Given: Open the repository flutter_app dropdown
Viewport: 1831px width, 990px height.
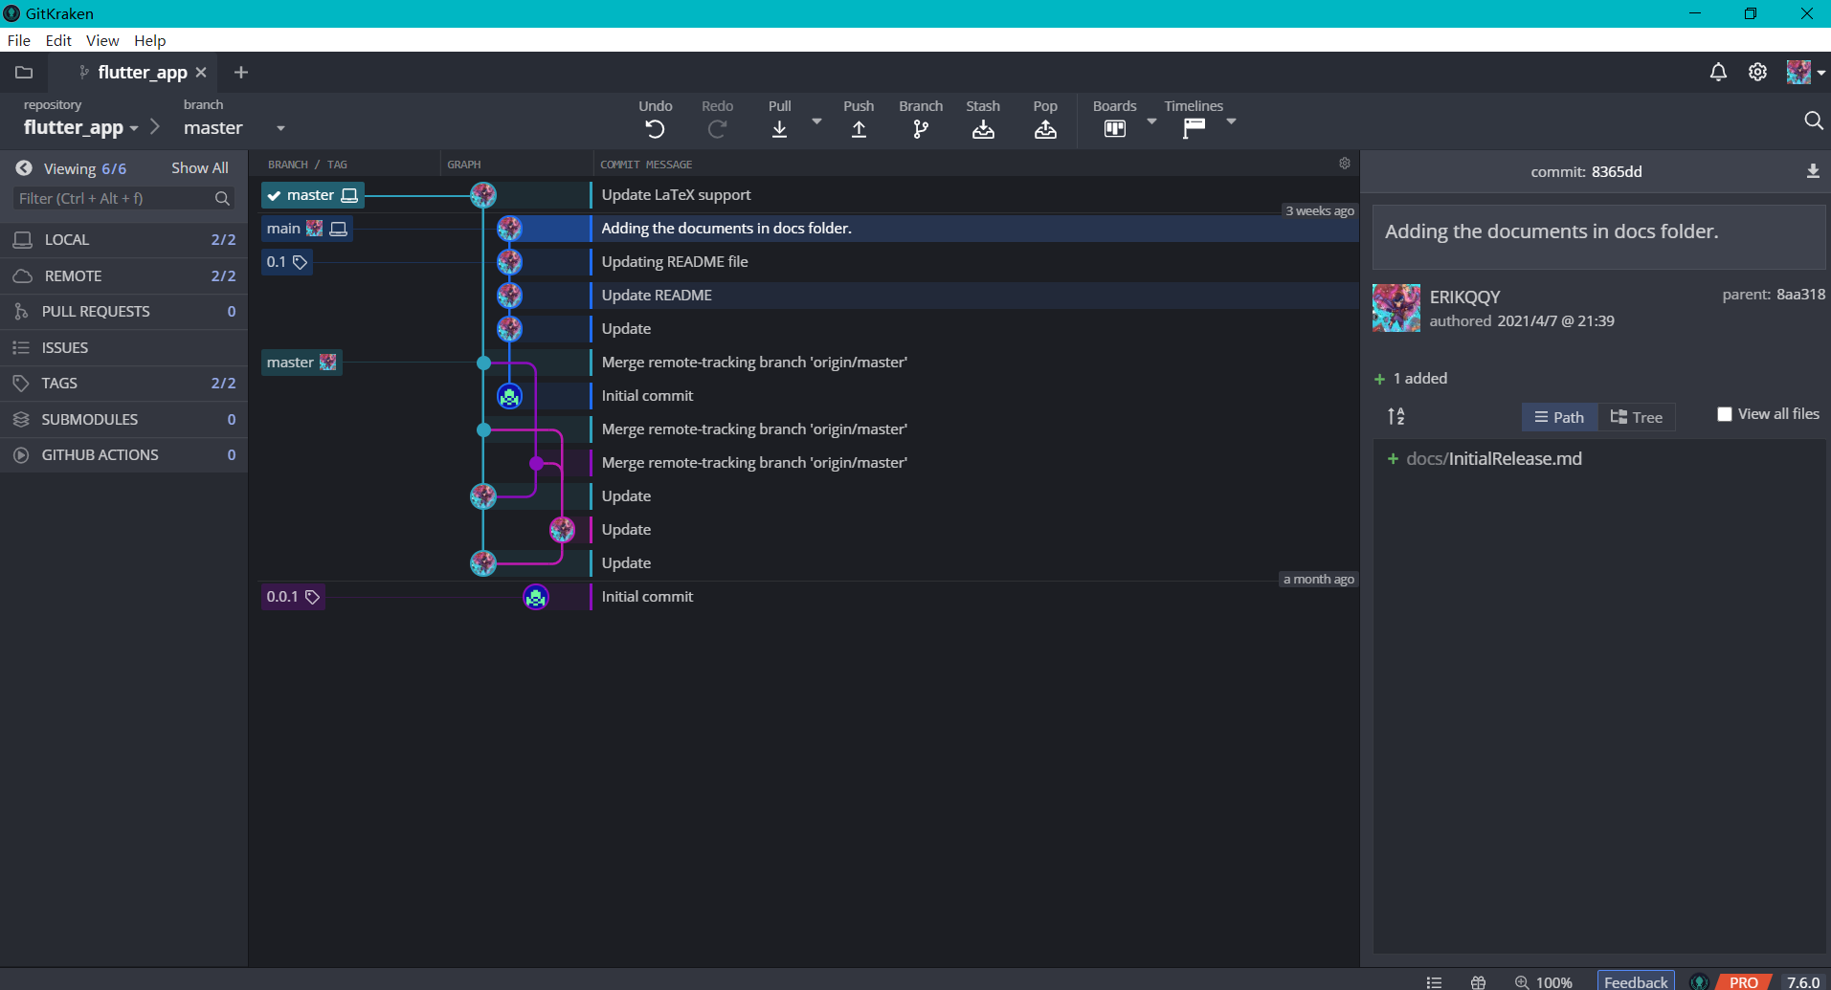Looking at the screenshot, I should 81,127.
